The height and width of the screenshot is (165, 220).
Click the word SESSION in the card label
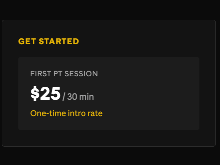coord(81,74)
